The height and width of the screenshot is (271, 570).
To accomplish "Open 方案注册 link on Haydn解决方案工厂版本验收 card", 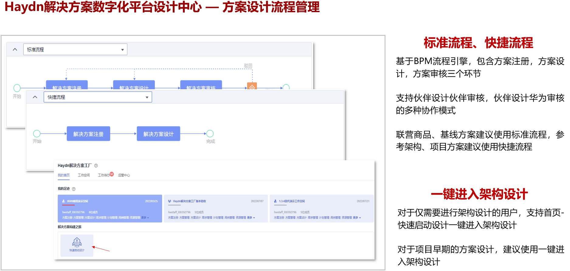I will [x=173, y=218].
